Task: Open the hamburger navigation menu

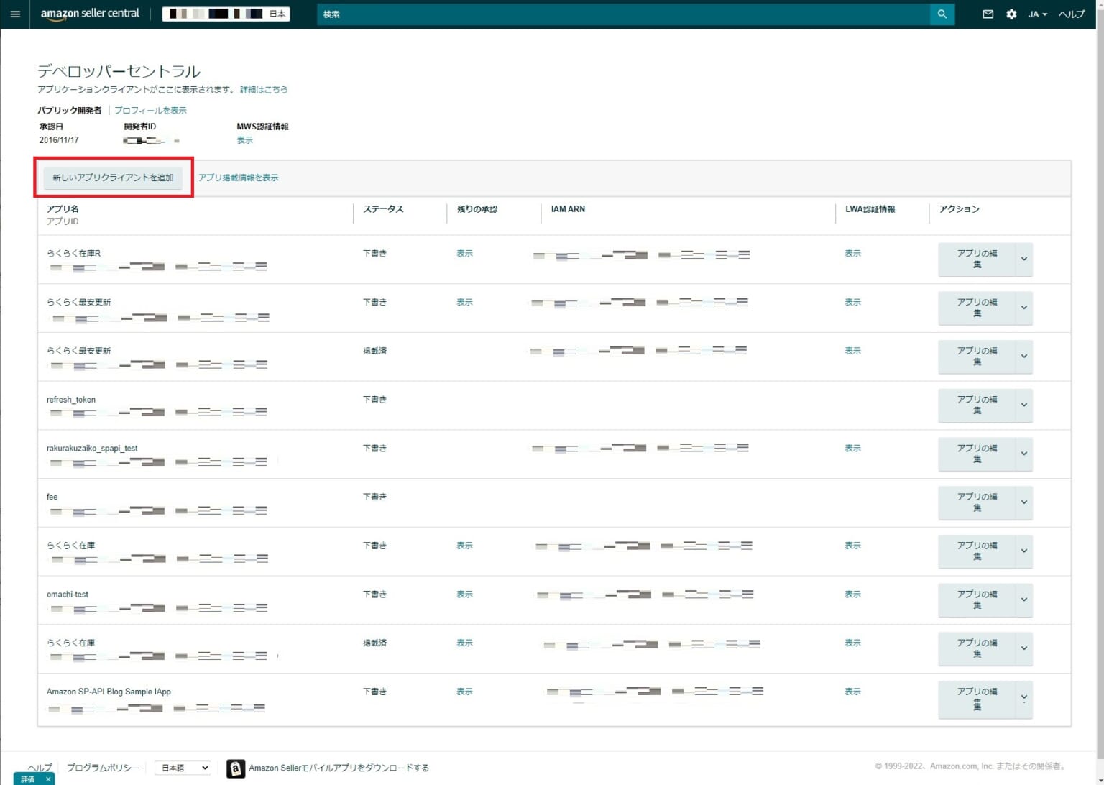Action: click(x=14, y=14)
